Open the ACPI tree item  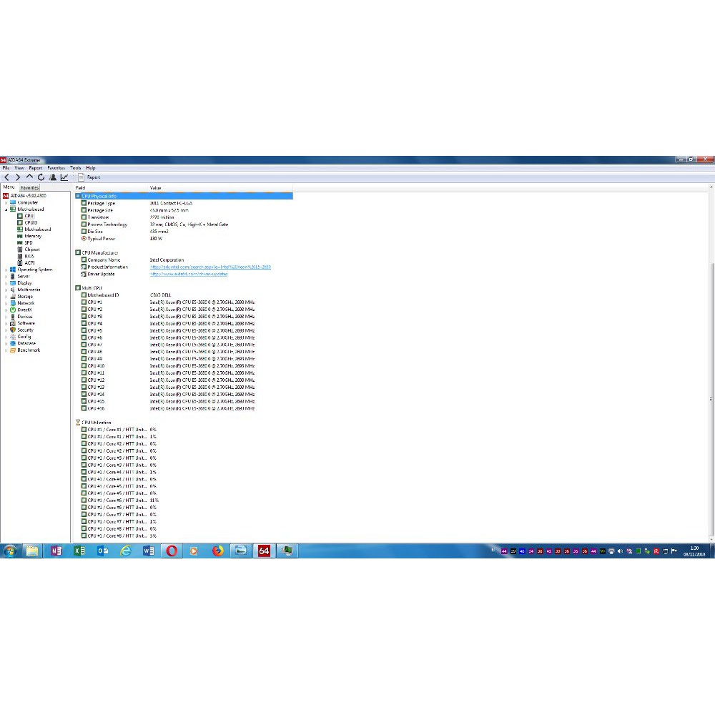click(29, 263)
